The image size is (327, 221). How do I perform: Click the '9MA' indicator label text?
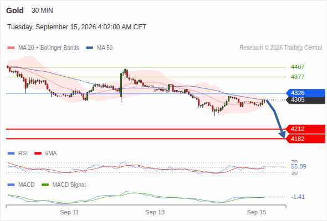(51, 154)
